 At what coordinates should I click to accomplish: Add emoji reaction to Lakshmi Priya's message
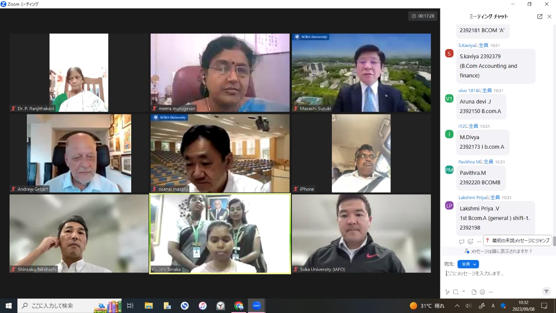pyautogui.click(x=470, y=242)
